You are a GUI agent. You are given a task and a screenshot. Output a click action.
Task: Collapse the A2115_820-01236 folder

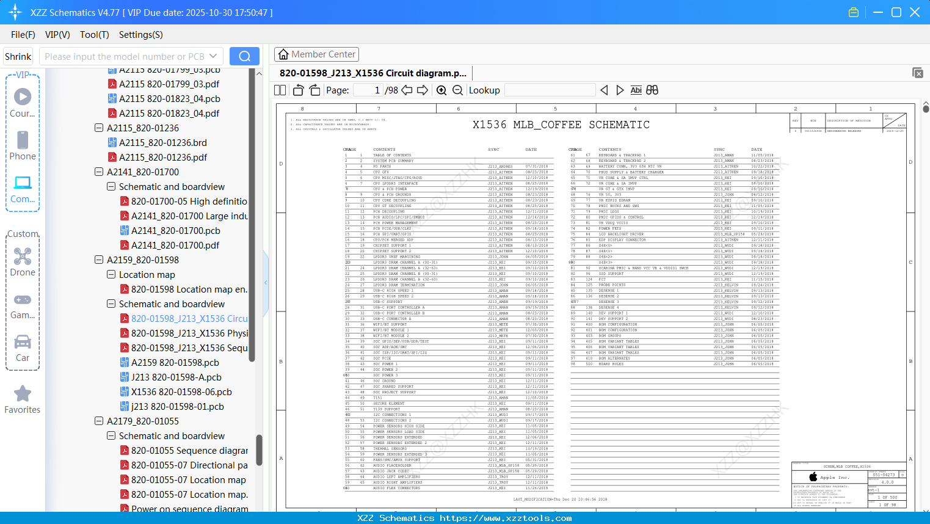point(99,128)
